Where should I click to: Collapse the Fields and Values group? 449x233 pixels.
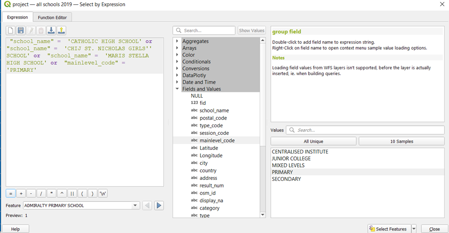tap(178, 89)
